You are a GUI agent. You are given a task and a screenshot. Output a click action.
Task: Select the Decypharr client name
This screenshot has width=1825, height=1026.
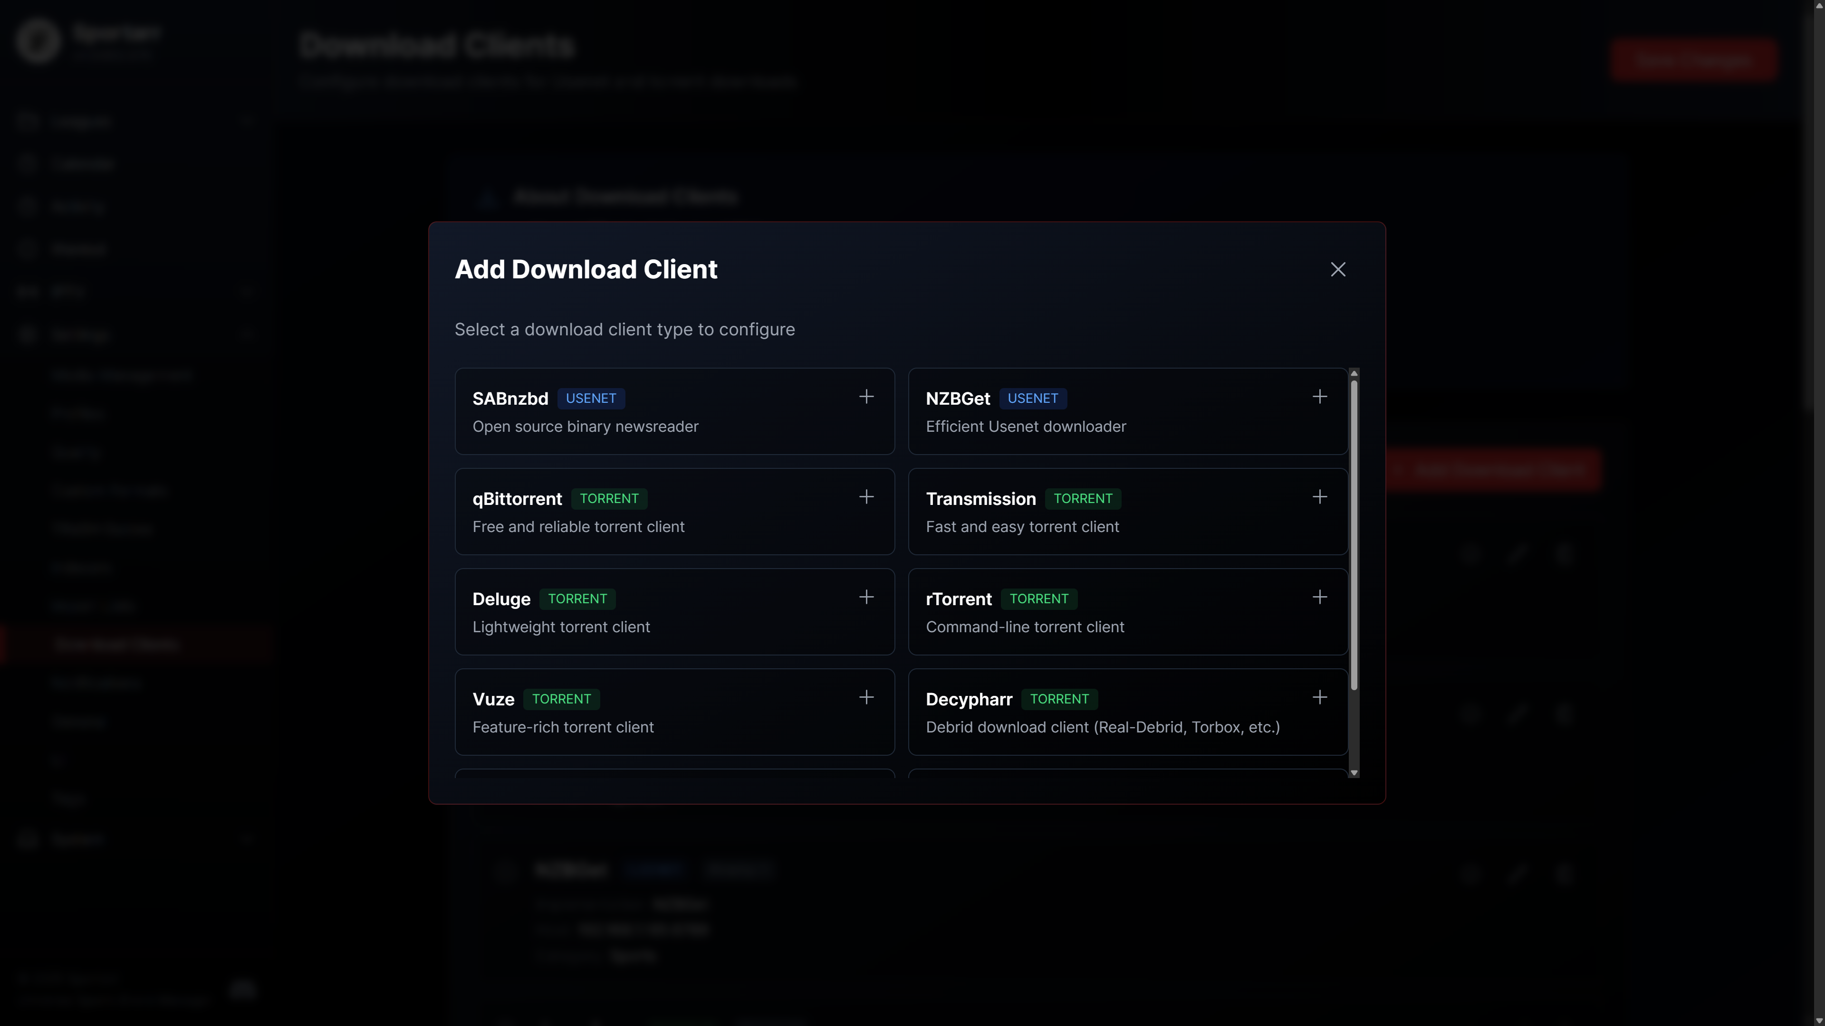click(x=969, y=700)
